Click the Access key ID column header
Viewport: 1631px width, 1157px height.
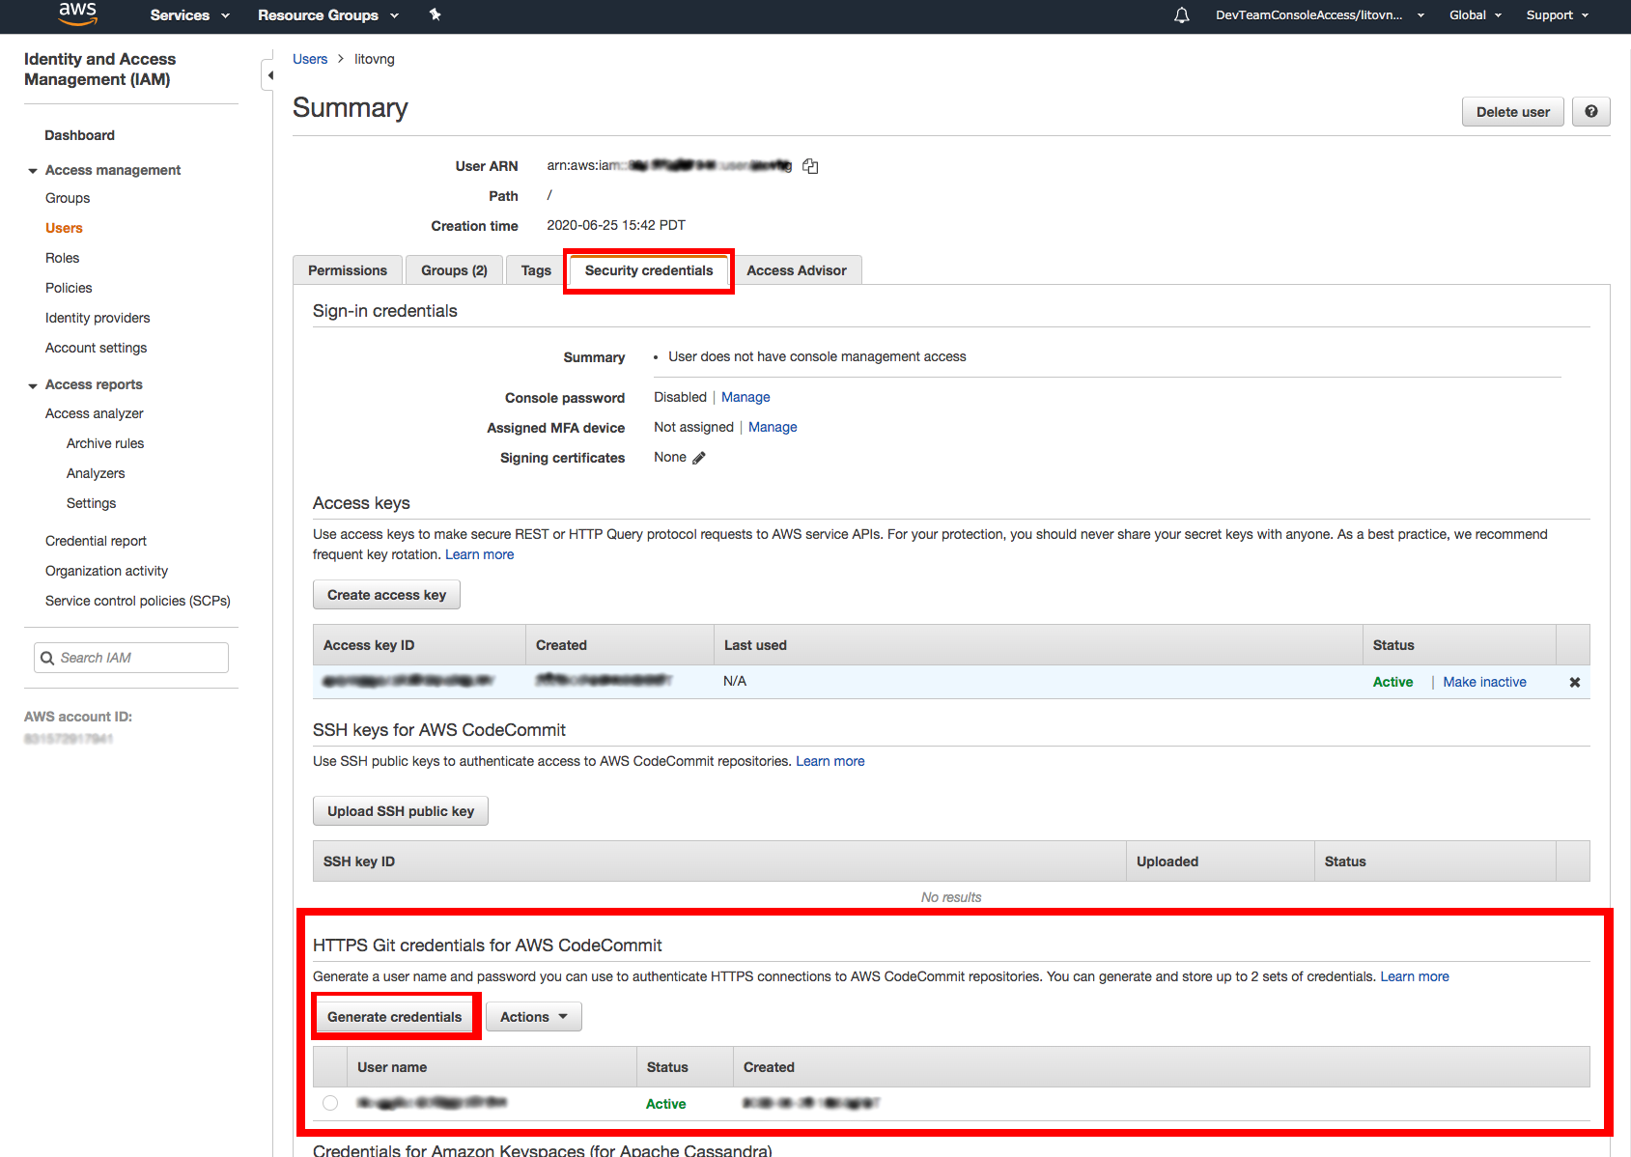[419, 645]
